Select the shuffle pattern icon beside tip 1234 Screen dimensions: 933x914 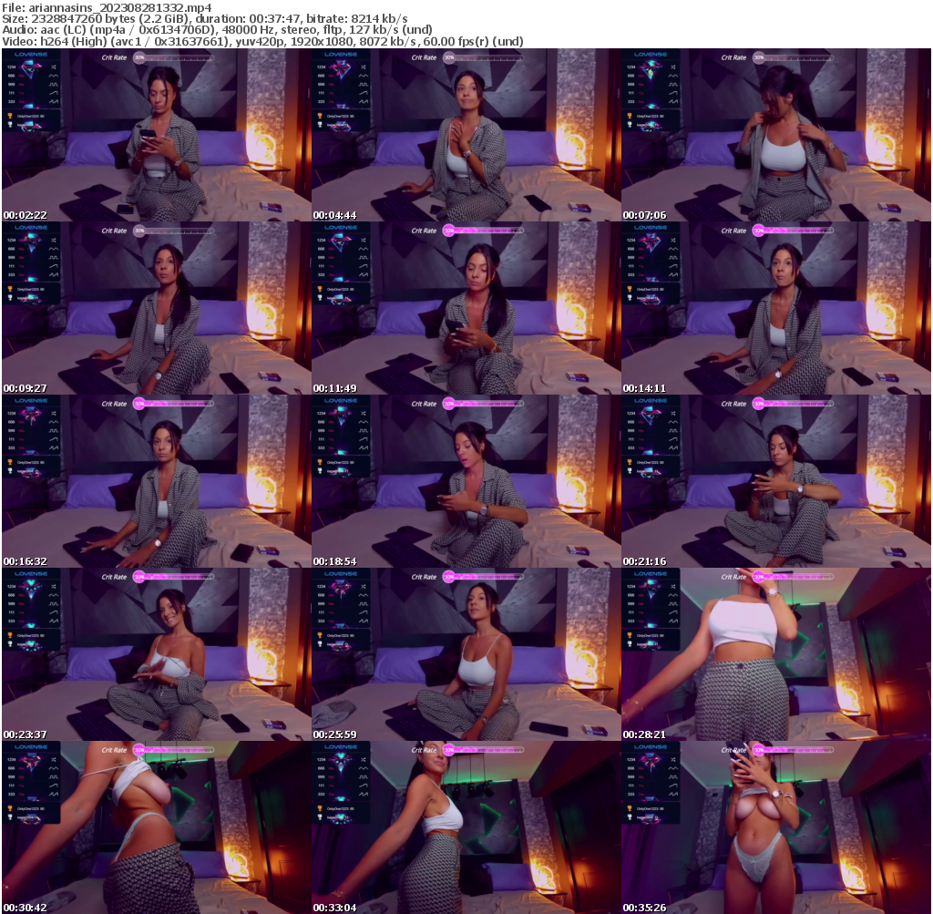54,67
